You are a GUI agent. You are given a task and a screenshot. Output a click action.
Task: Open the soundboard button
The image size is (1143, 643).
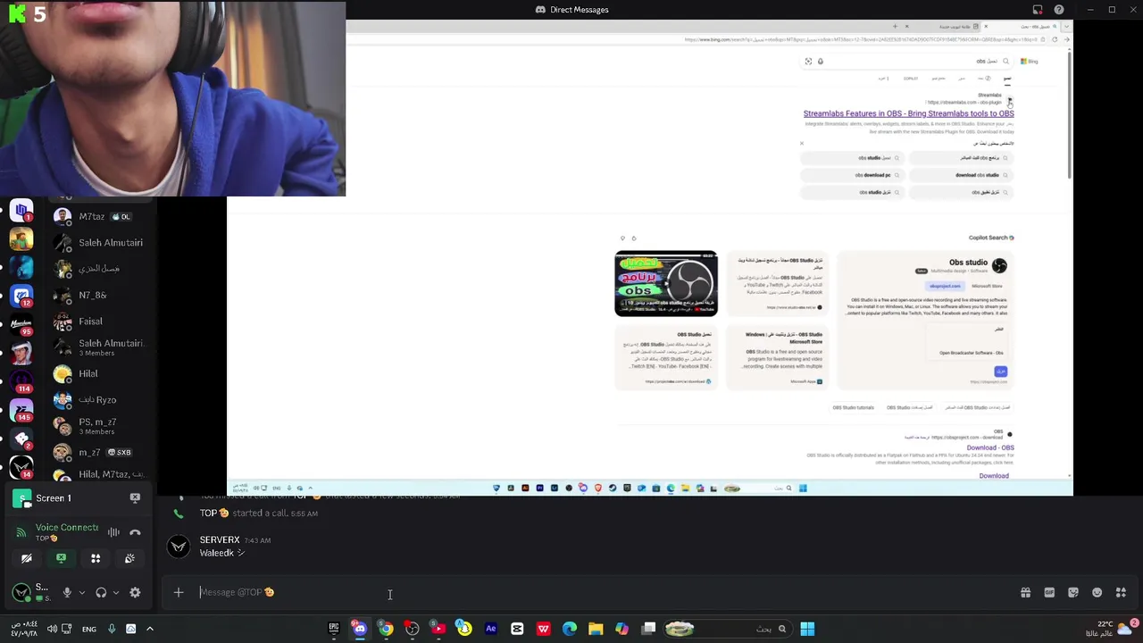click(129, 558)
